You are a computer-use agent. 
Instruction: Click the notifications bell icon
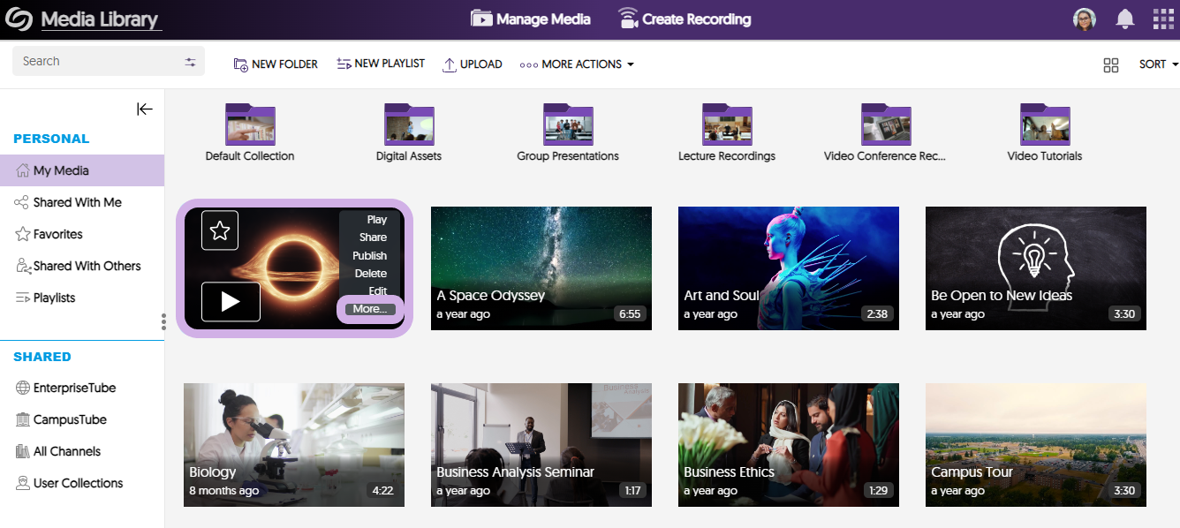point(1125,19)
